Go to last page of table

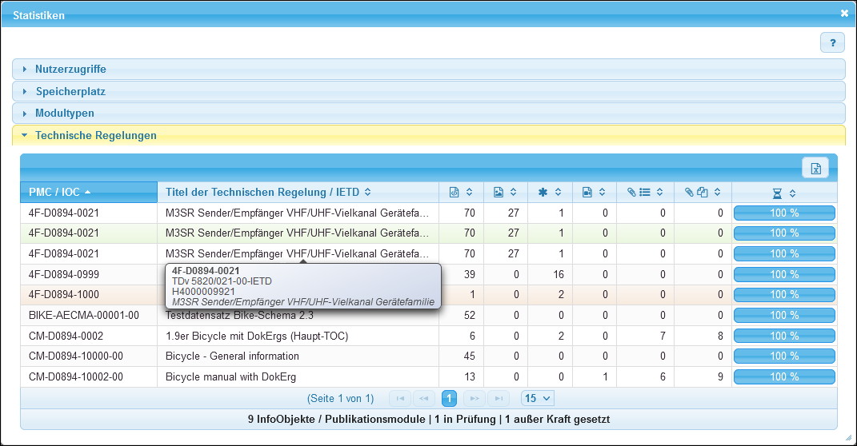pyautogui.click(x=499, y=399)
